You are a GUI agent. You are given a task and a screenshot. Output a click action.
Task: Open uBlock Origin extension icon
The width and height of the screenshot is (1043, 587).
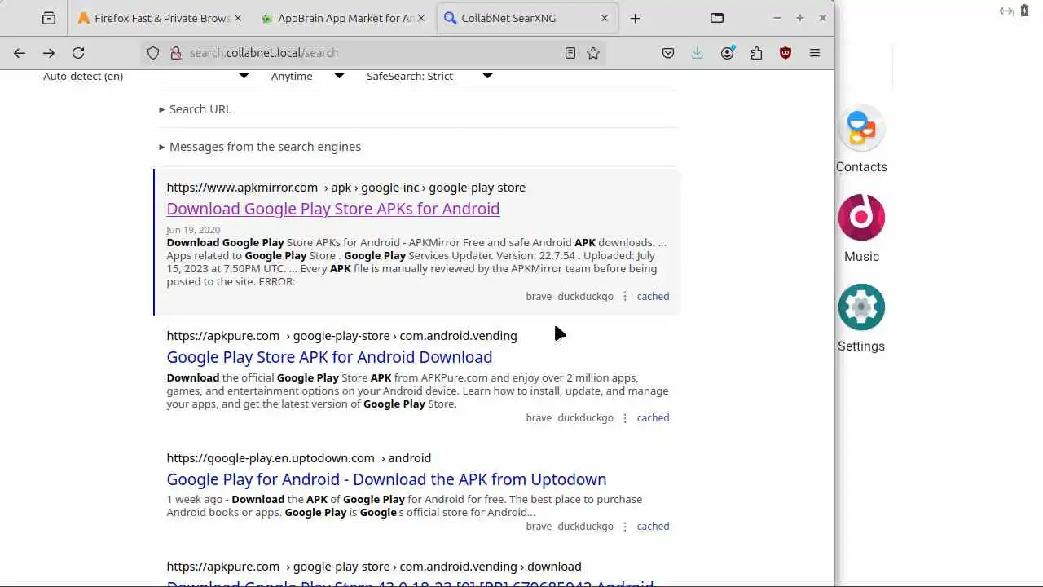tap(786, 53)
